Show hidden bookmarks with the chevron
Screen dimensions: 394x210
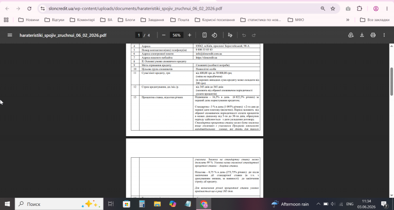tap(348, 20)
